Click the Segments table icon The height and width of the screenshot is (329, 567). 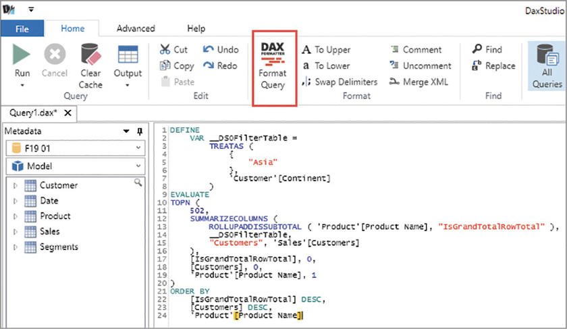pos(30,247)
